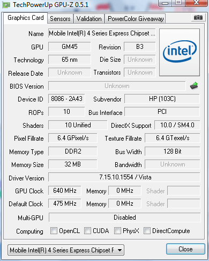Screen dimensions: 209x261
Task: Click the camera screenshot icon
Action: pyautogui.click(x=198, y=18)
